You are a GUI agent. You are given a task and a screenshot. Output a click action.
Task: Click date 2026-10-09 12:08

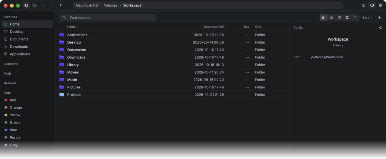point(209,35)
